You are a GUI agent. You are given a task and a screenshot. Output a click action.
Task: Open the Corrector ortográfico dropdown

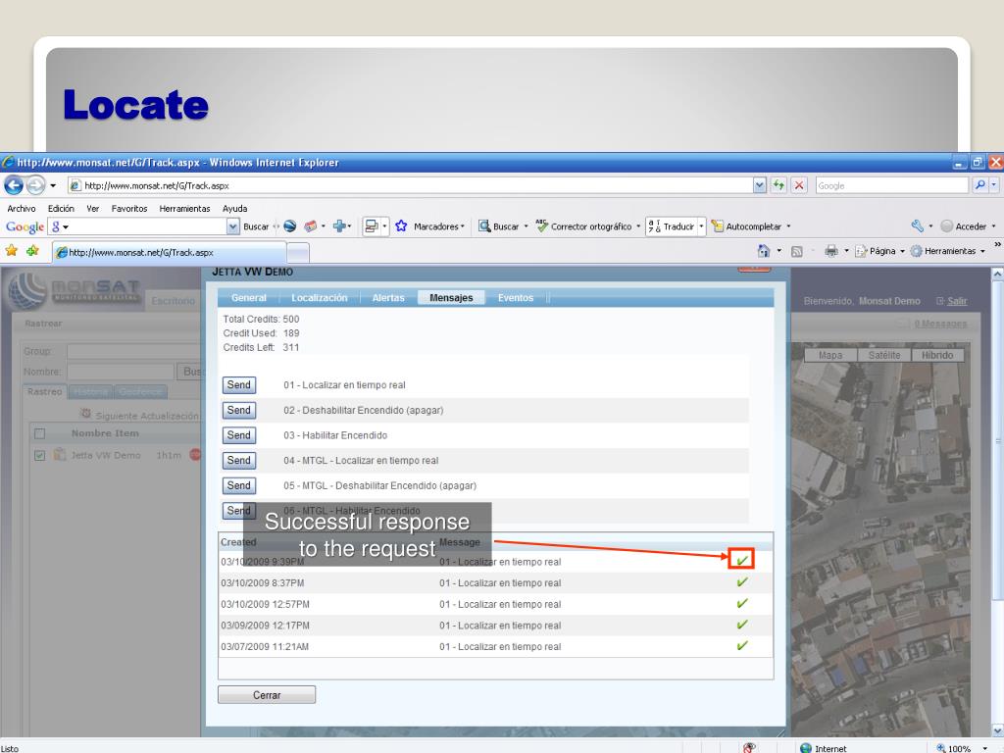click(x=638, y=226)
